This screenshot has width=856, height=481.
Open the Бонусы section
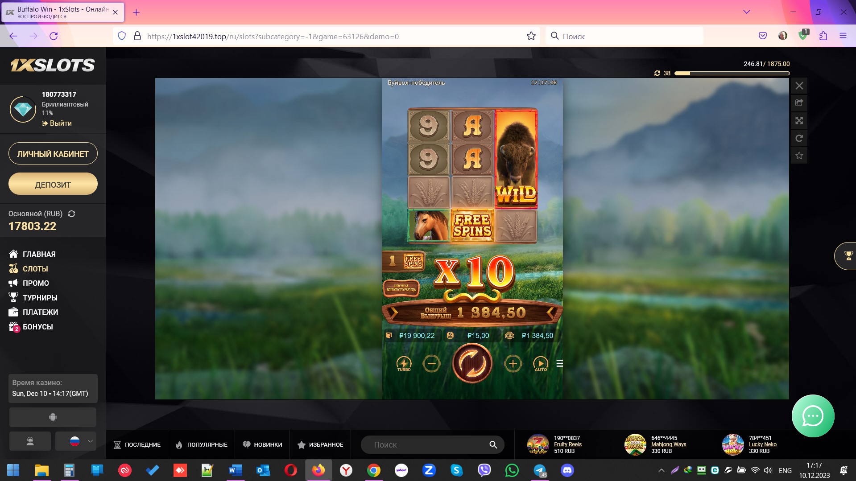pos(31,327)
